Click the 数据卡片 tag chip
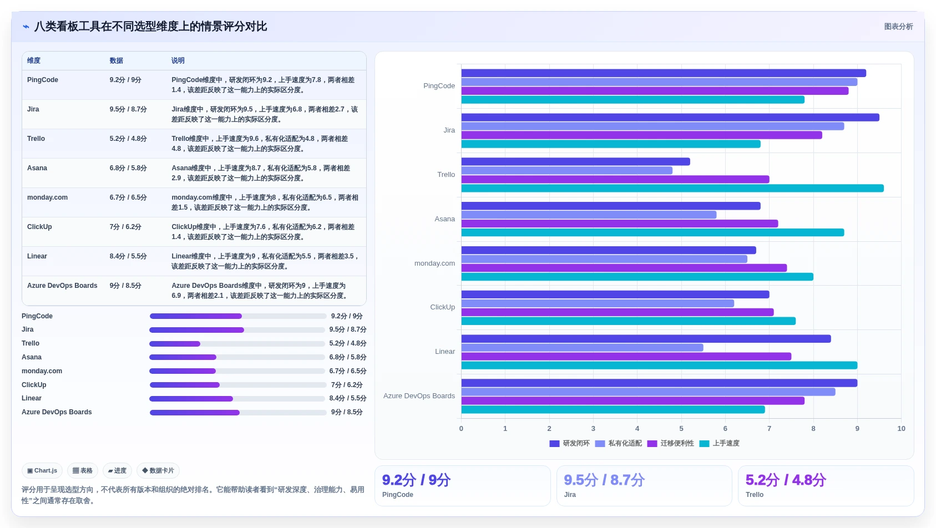Image resolution: width=936 pixels, height=528 pixels. [158, 471]
